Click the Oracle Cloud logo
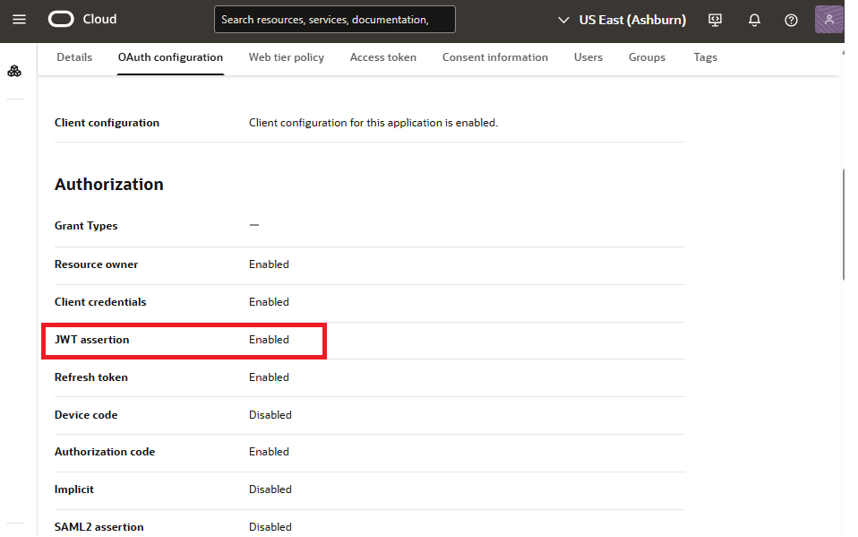This screenshot has width=858, height=537. click(x=82, y=19)
